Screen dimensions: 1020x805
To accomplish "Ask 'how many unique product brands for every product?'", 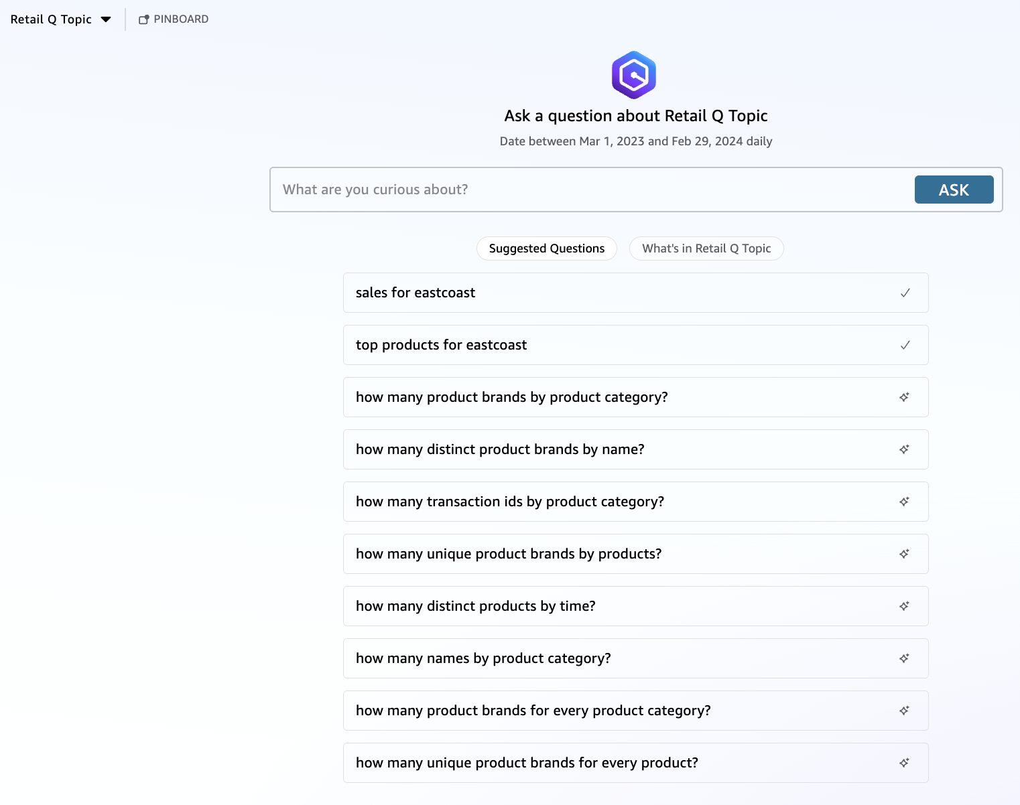I will [x=636, y=763].
